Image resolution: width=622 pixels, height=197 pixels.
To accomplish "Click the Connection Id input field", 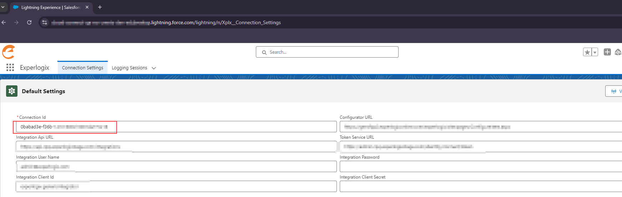I will [x=176, y=127].
